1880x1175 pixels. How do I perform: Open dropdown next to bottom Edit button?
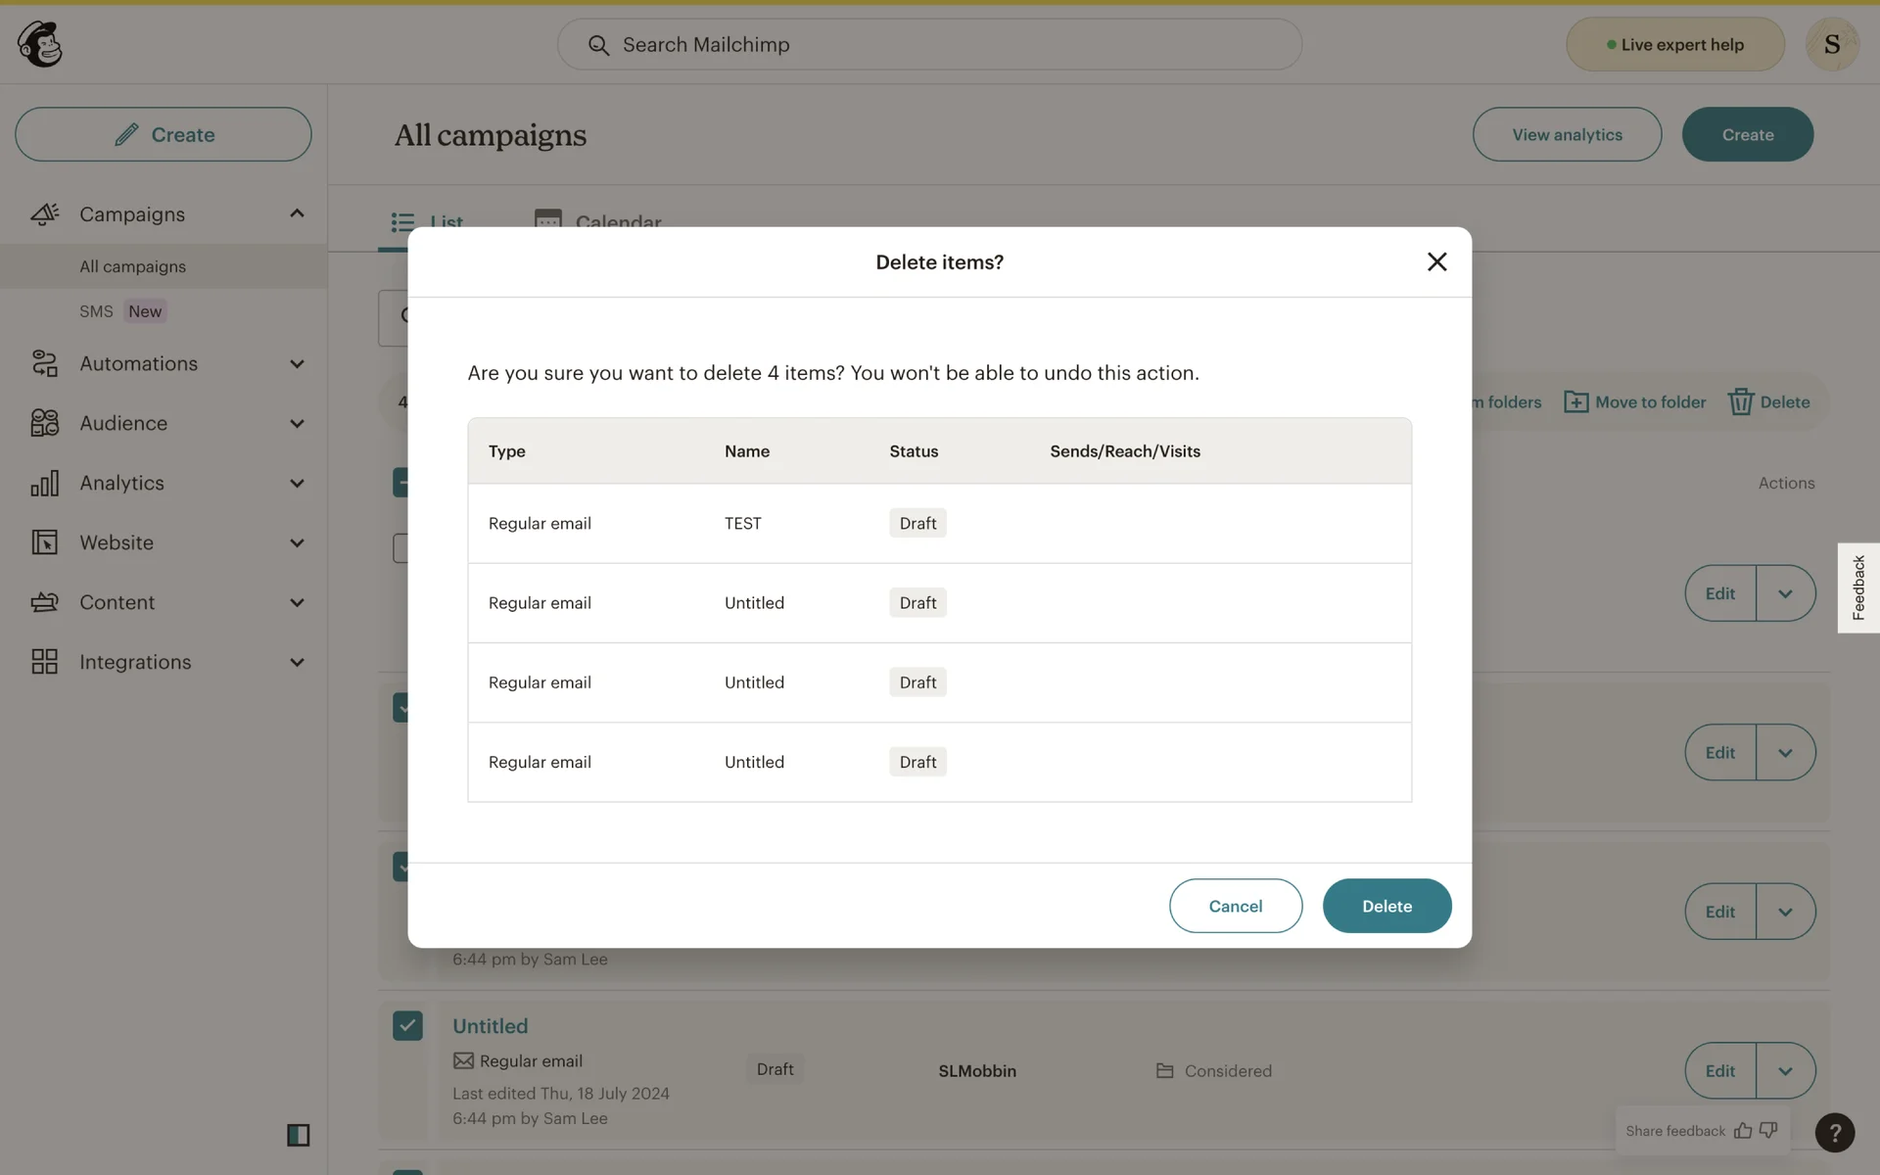click(x=1785, y=1070)
